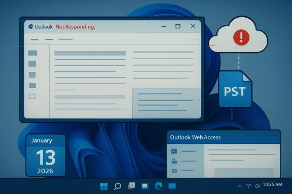Click lock icon in Outlook Web Access sidebar
The image size is (292, 194).
click(174, 161)
